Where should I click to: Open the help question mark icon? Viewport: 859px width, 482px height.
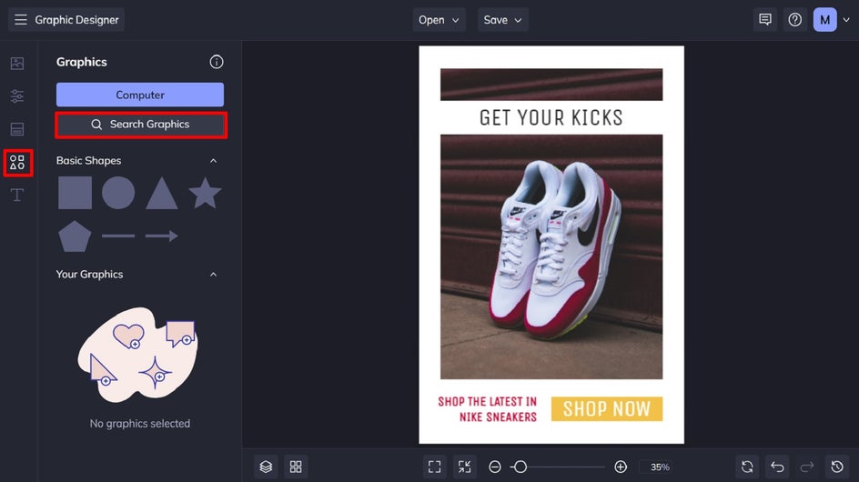795,20
